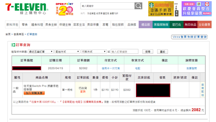Switch to the 禮品館 tab
Screen dimensions: 216x122
145,25
